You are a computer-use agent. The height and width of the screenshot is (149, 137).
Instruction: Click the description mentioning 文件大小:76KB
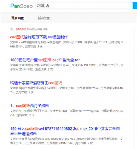coord(66,44)
